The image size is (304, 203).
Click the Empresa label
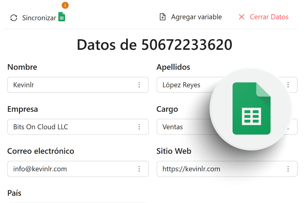tap(23, 109)
